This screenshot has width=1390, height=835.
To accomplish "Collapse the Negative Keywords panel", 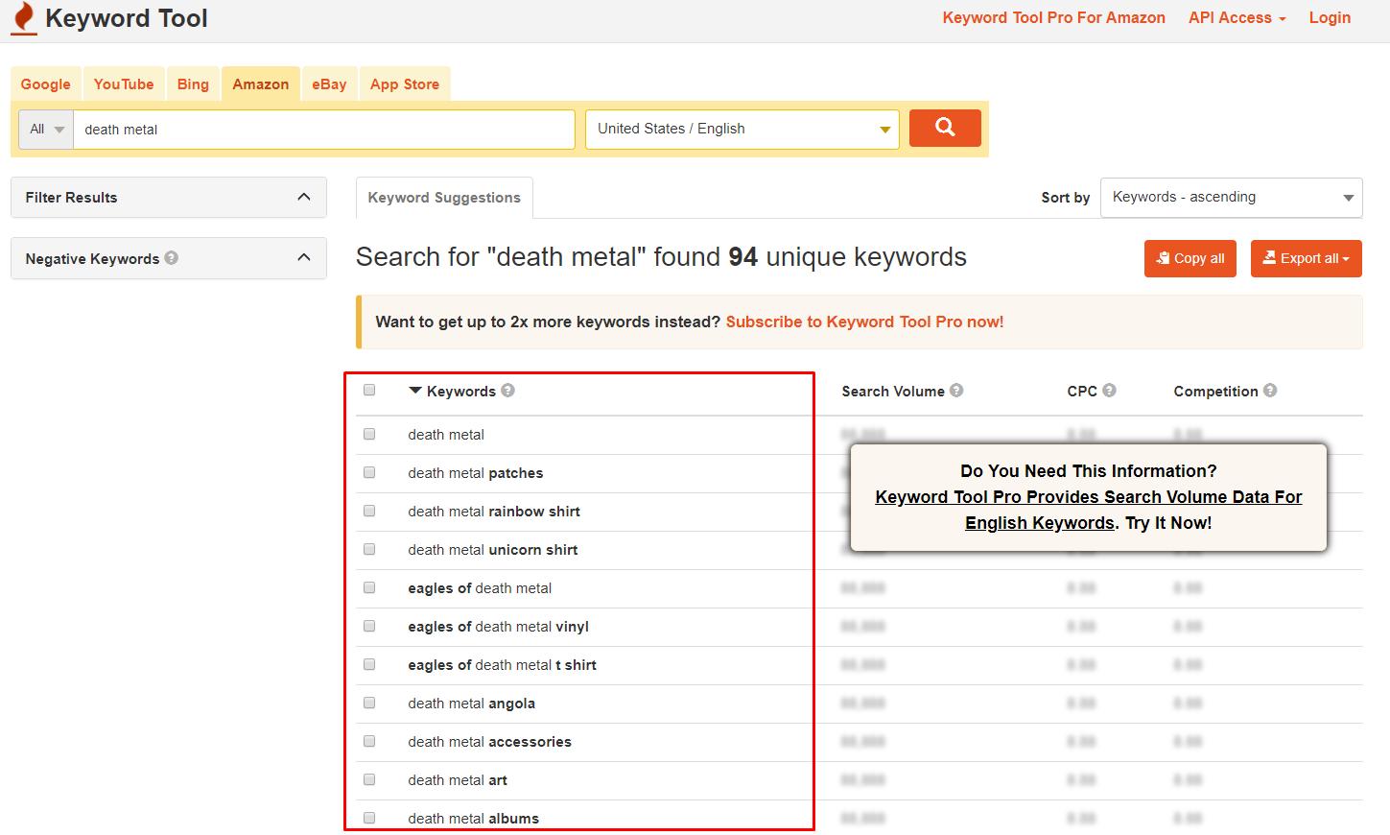I will click(169, 258).
